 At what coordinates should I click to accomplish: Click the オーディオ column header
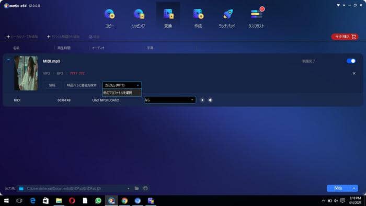click(98, 48)
